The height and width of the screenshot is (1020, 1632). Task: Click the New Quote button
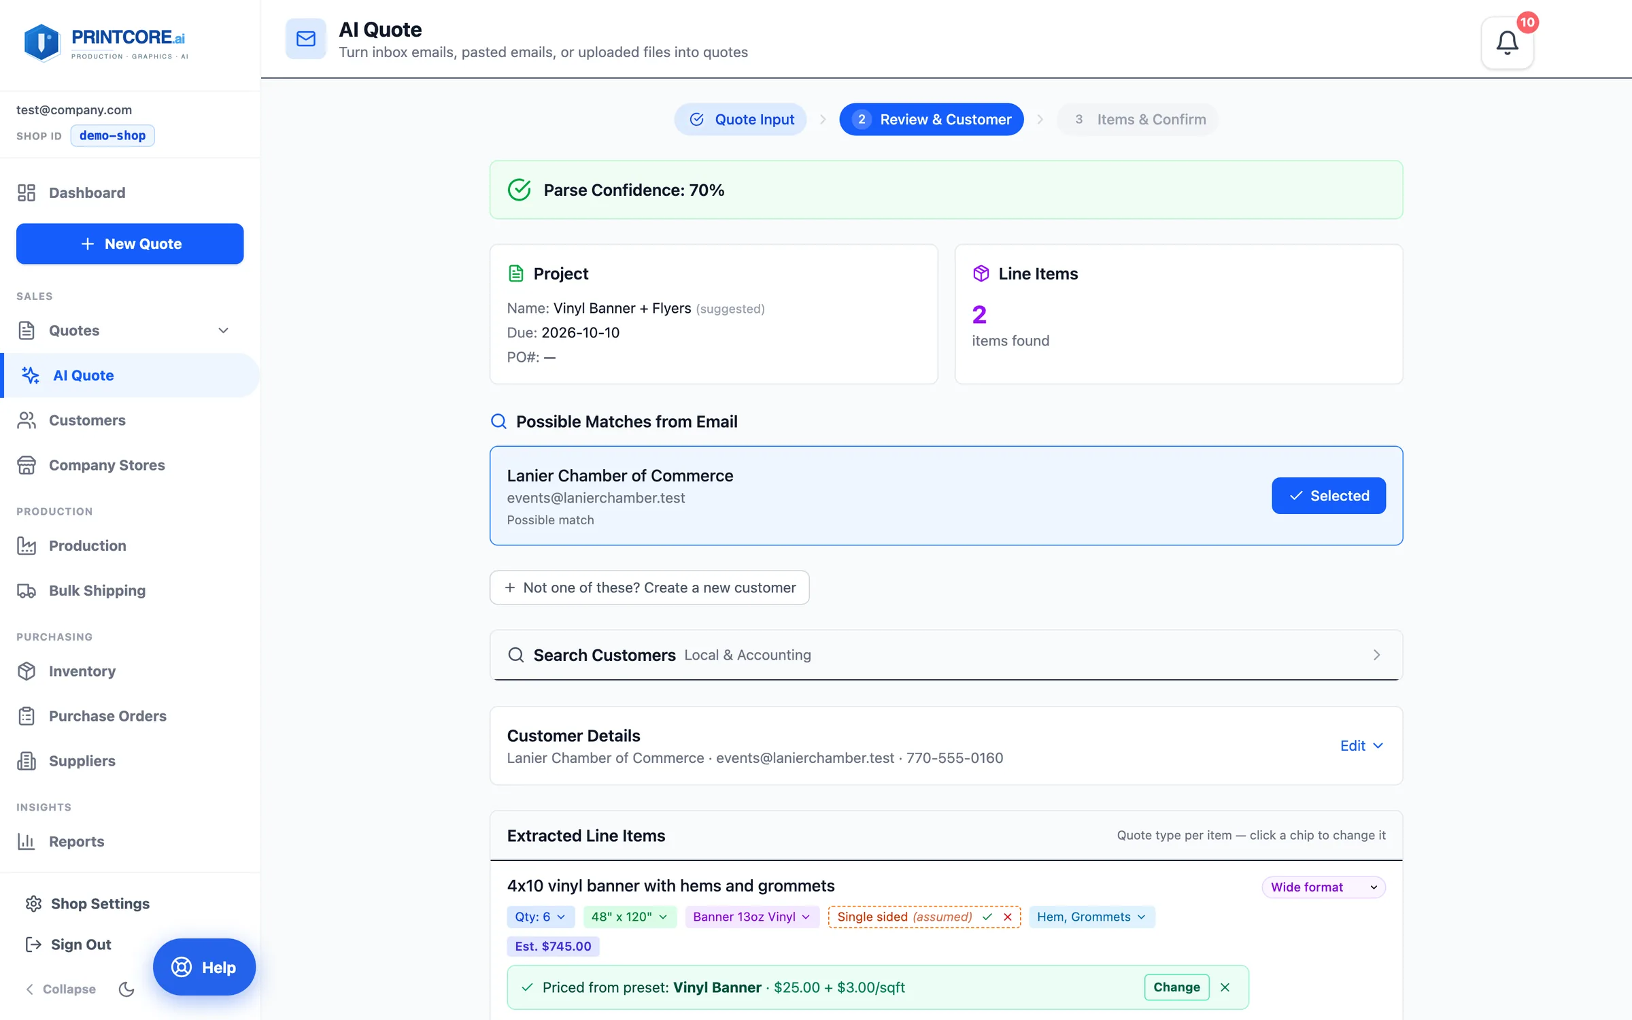[x=130, y=243]
